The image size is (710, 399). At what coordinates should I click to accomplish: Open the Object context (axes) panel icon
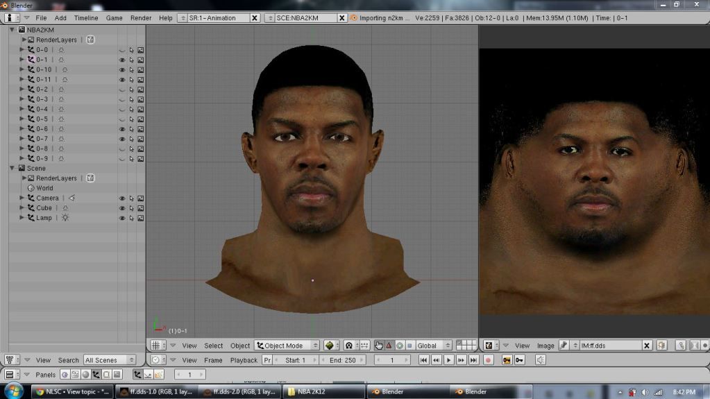pos(96,375)
